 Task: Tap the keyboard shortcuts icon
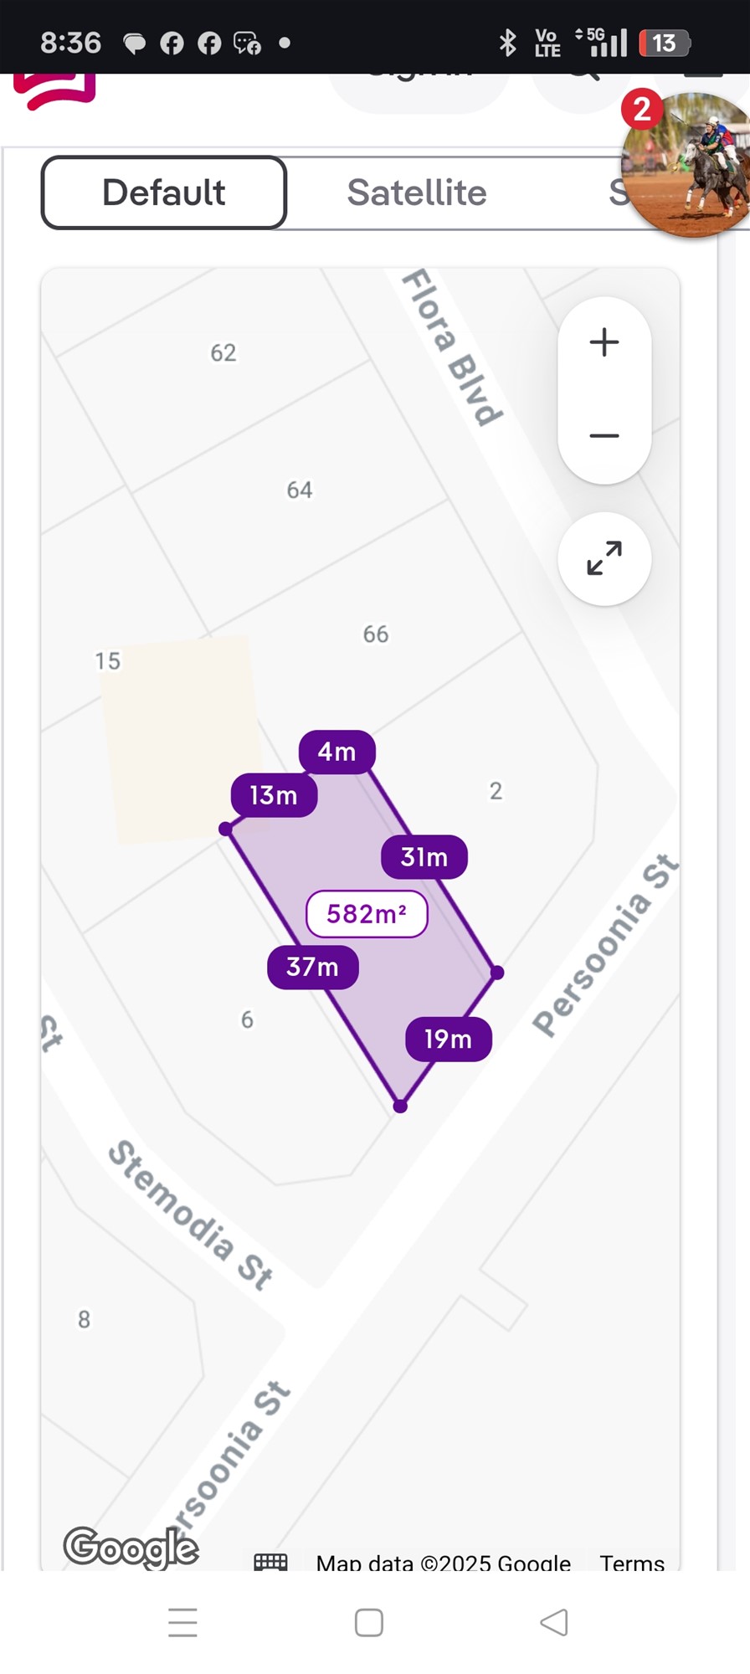[x=270, y=1562]
